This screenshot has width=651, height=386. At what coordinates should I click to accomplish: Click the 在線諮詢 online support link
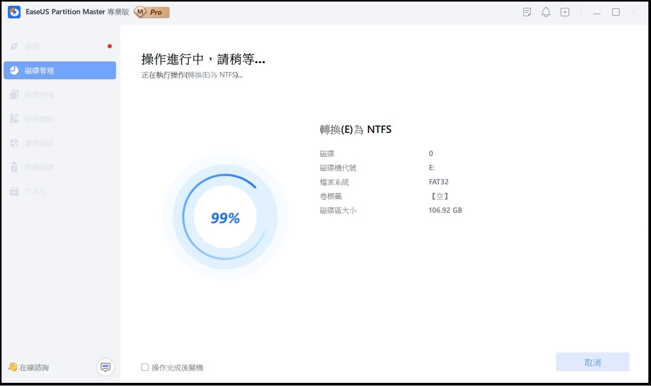click(34, 367)
